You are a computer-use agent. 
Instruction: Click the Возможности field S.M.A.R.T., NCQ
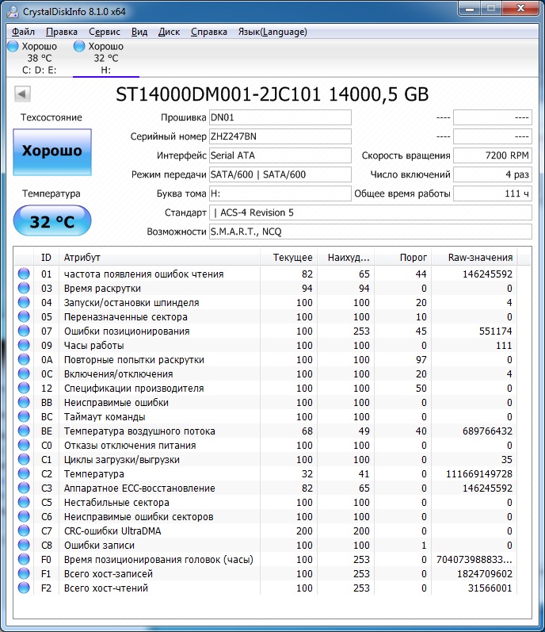point(370,232)
